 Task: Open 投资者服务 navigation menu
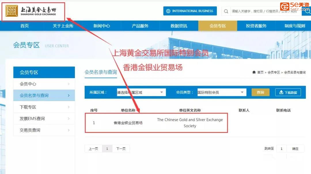tap(256, 26)
